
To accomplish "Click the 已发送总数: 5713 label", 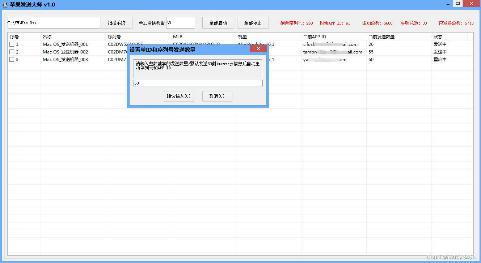I will tap(456, 23).
